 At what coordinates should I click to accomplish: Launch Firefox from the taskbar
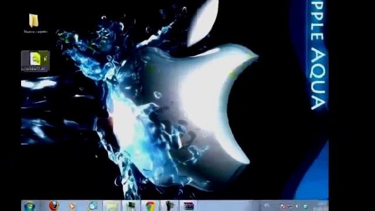tap(54, 206)
